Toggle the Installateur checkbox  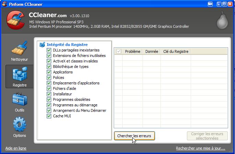49,94
